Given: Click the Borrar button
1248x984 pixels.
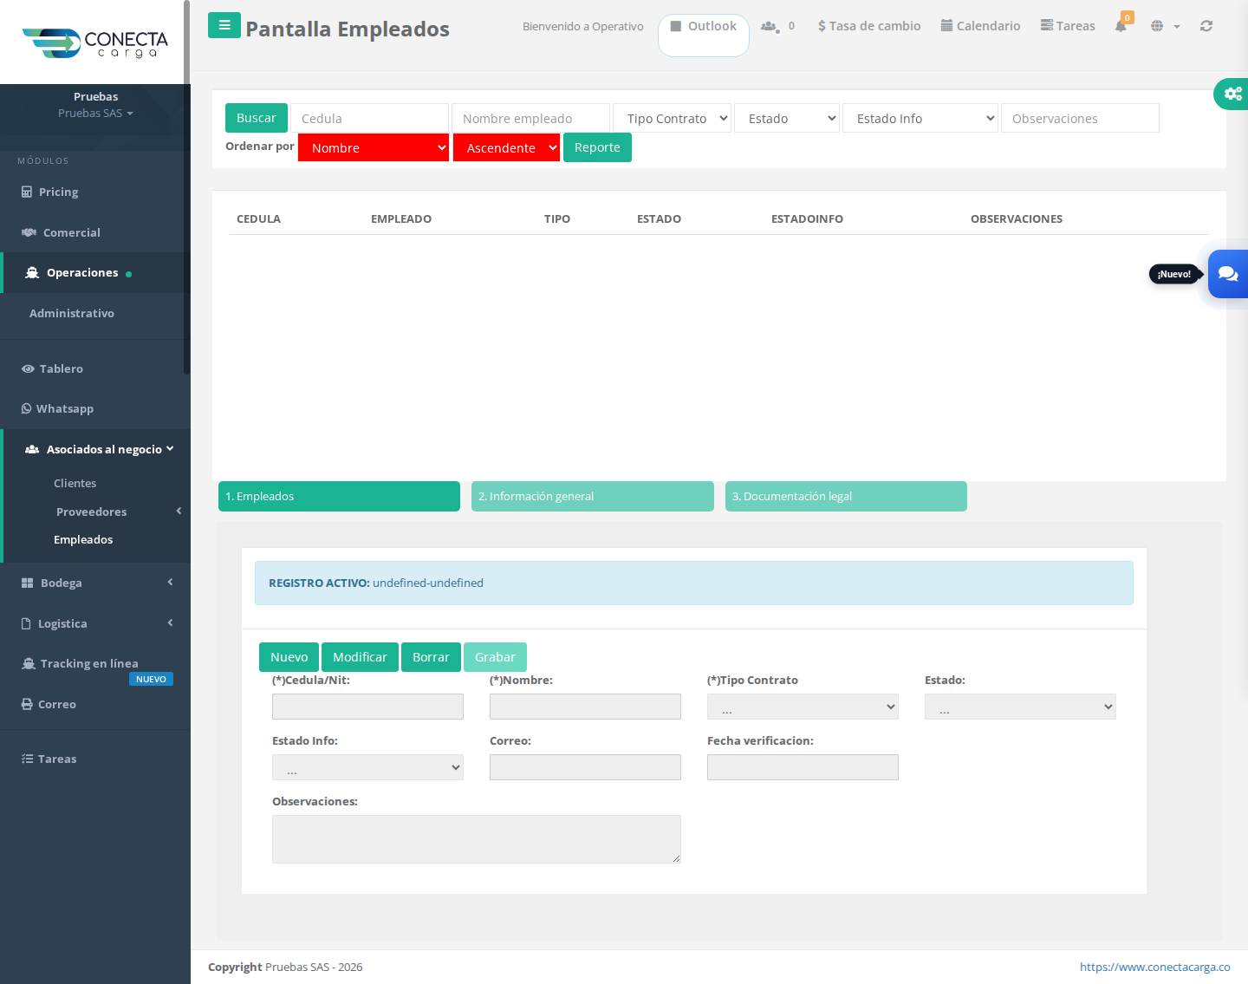Looking at the screenshot, I should 431,657.
